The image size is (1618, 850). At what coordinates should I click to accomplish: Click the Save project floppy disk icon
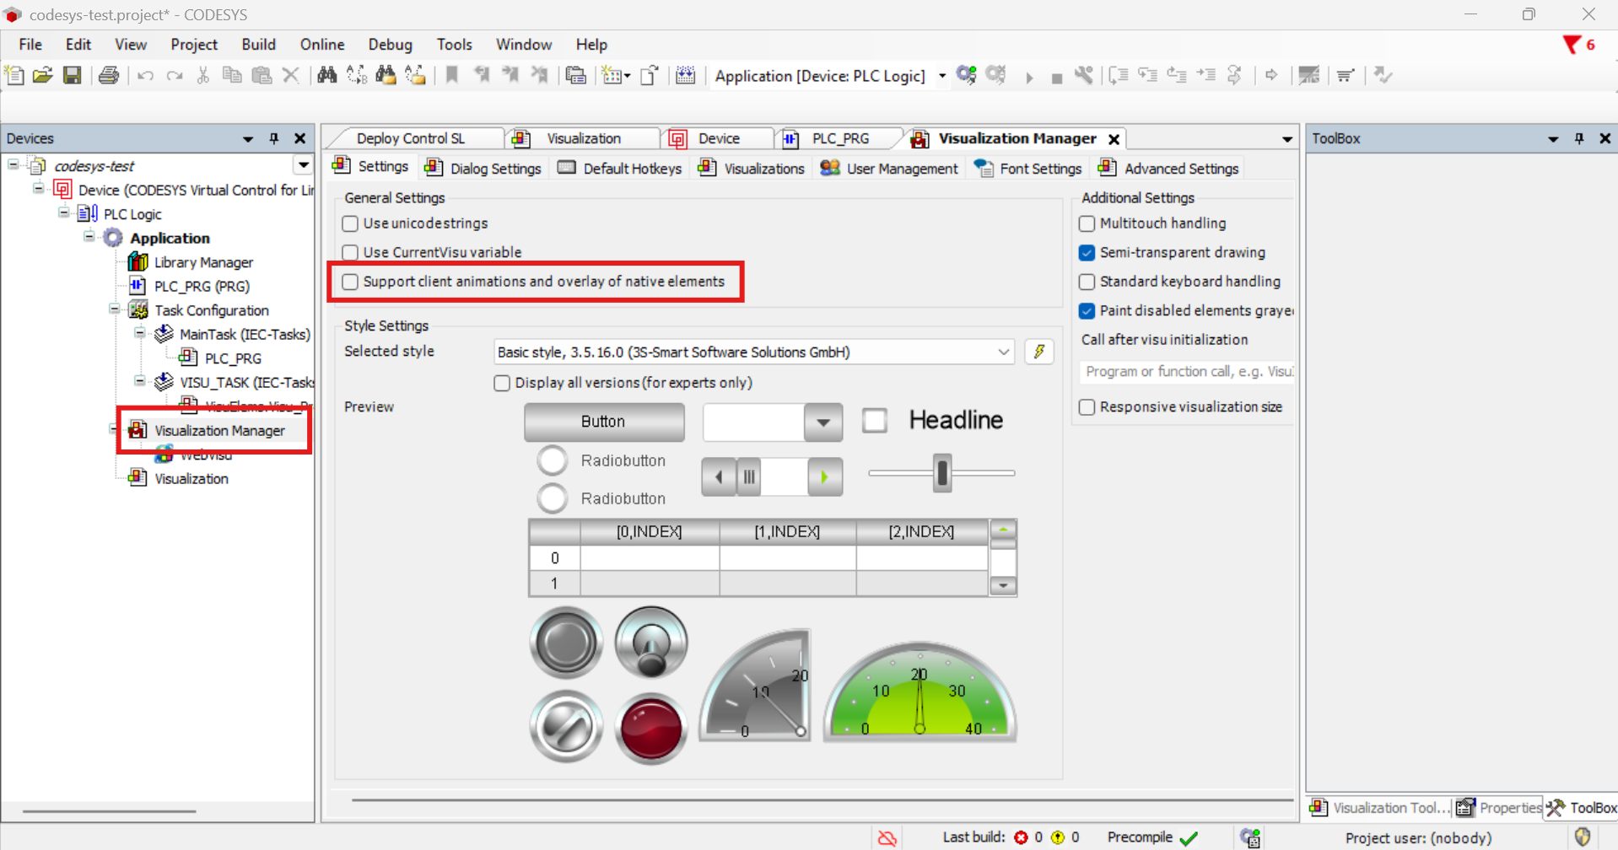pyautogui.click(x=73, y=76)
